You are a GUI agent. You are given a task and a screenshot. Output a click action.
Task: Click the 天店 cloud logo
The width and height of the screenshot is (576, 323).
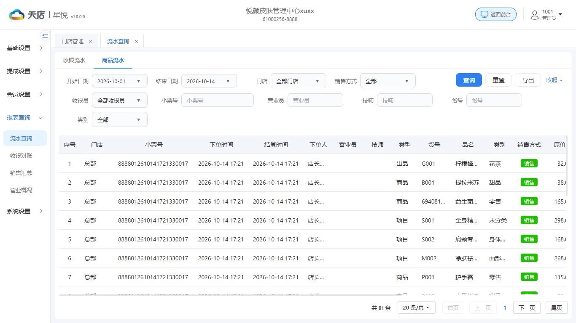pyautogui.click(x=17, y=15)
